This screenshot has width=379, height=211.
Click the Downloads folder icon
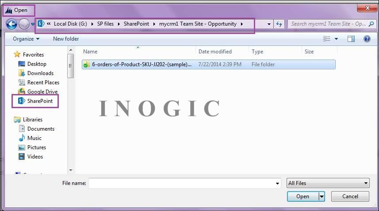coord(22,73)
